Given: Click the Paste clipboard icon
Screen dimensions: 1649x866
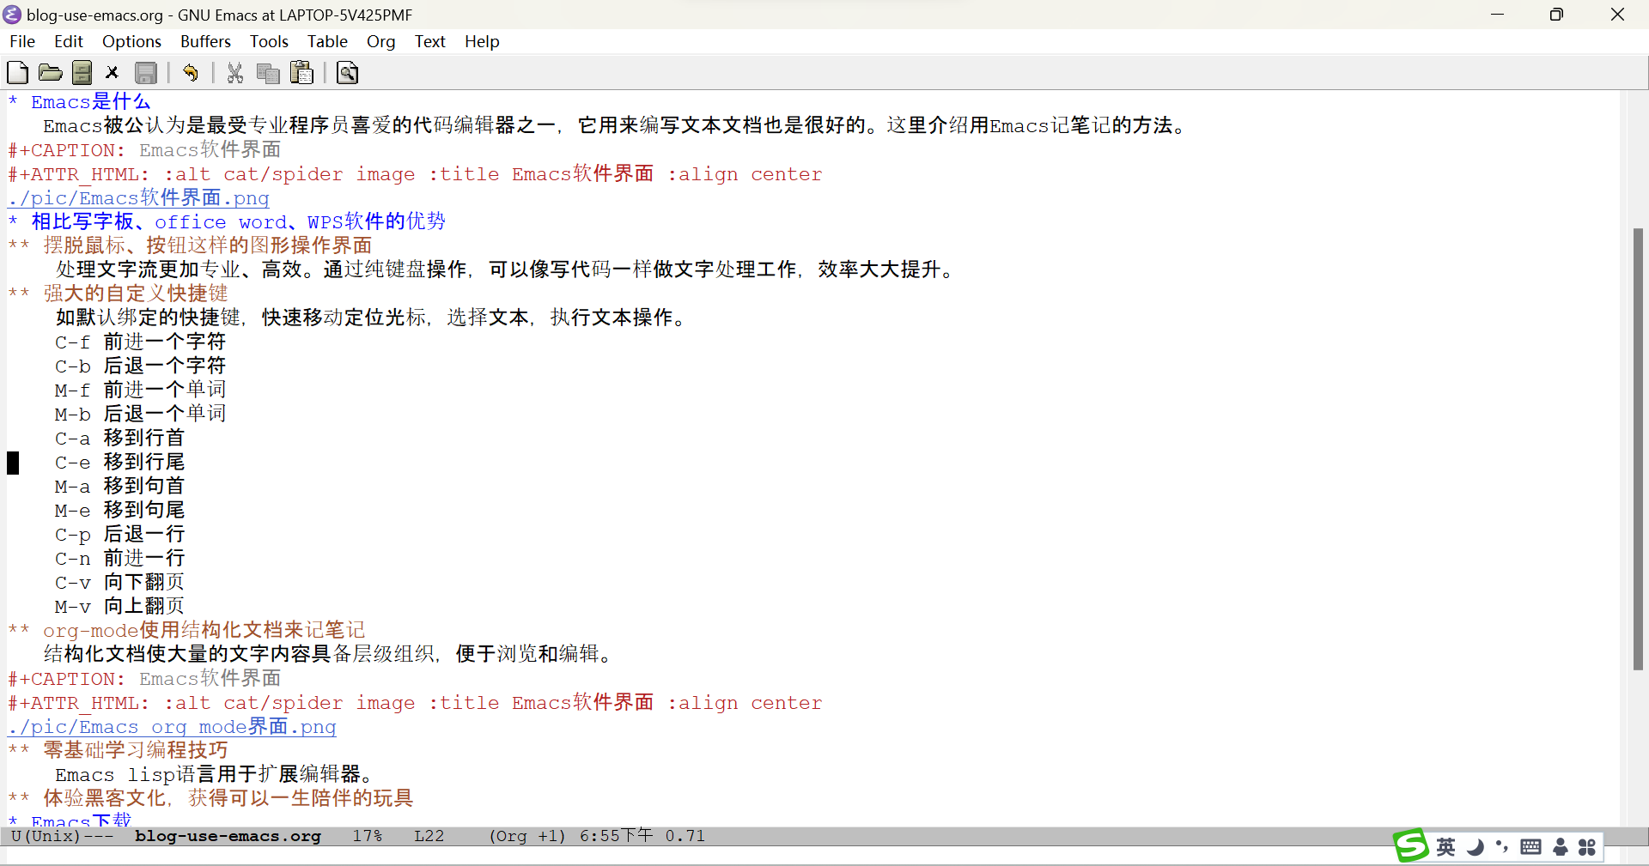Looking at the screenshot, I should coord(301,73).
